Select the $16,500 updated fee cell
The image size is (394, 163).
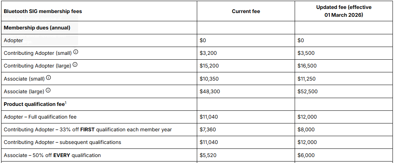(x=307, y=66)
